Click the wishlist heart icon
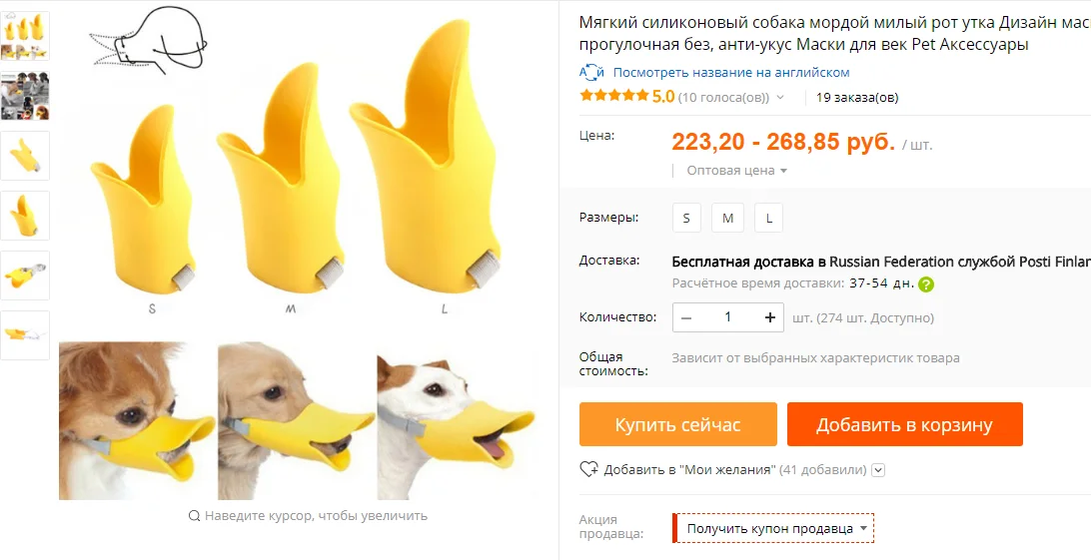 click(x=589, y=469)
